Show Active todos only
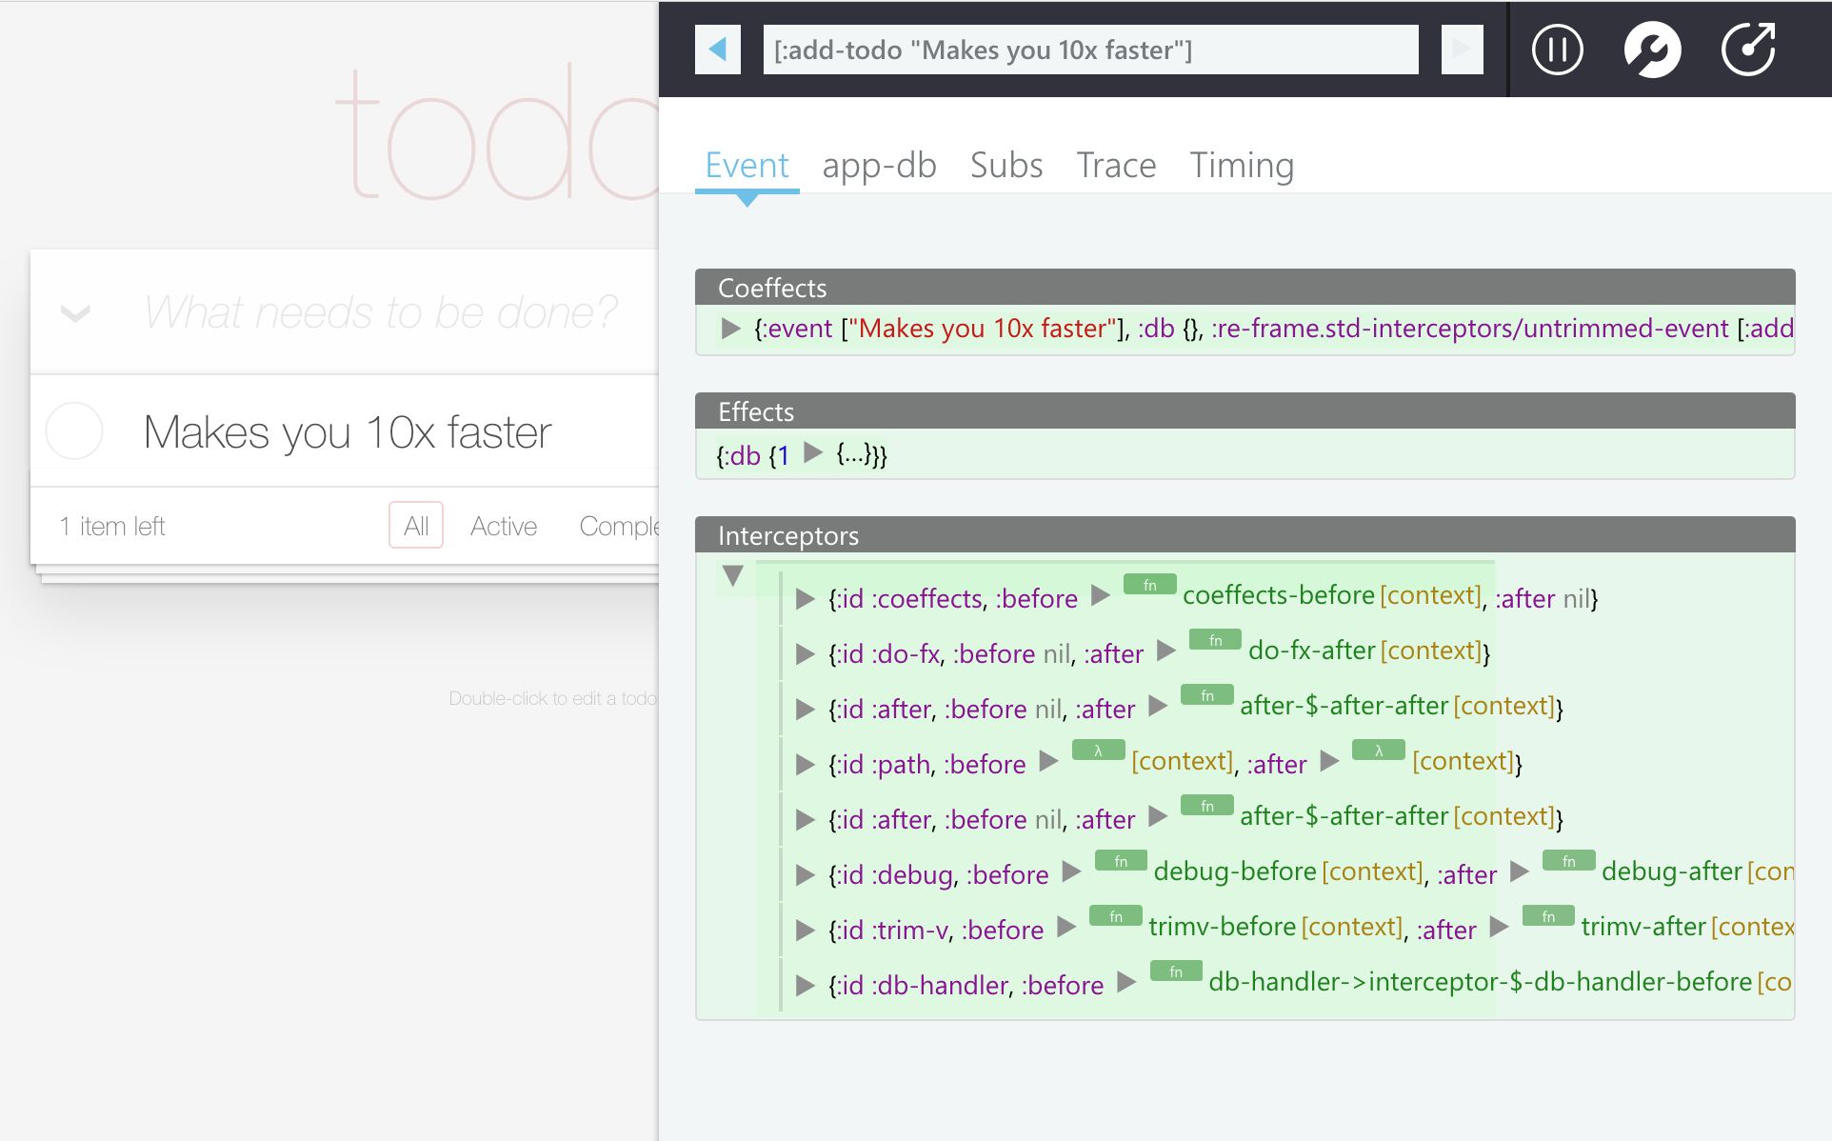 click(x=503, y=526)
